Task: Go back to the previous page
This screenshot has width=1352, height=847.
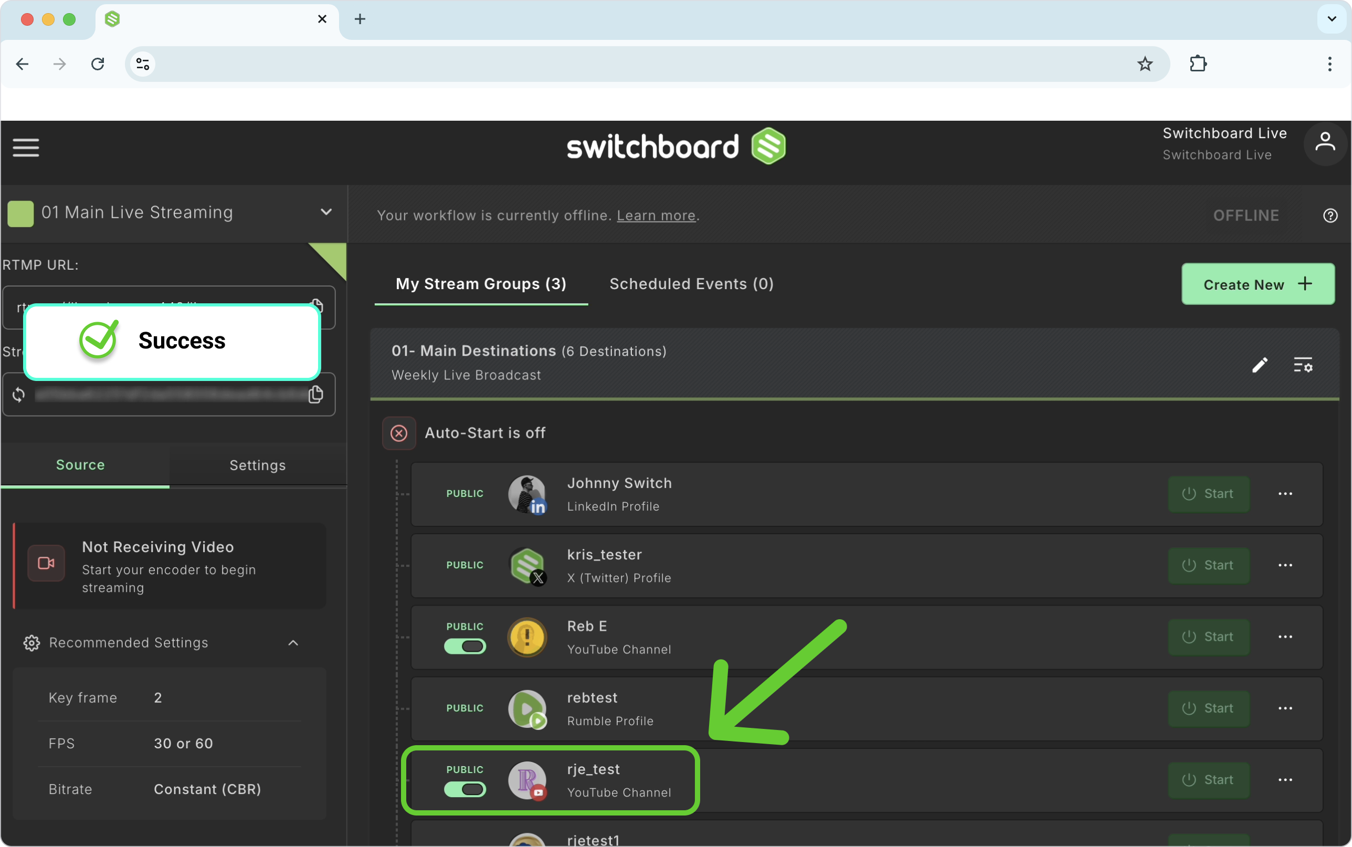Action: point(23,64)
